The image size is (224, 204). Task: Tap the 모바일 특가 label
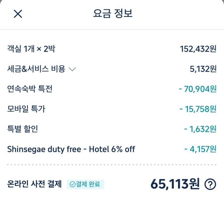click(26, 109)
